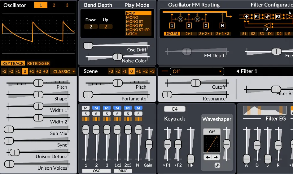Click filter routing icon for mixer channel 1

pyautogui.click(x=85, y=119)
